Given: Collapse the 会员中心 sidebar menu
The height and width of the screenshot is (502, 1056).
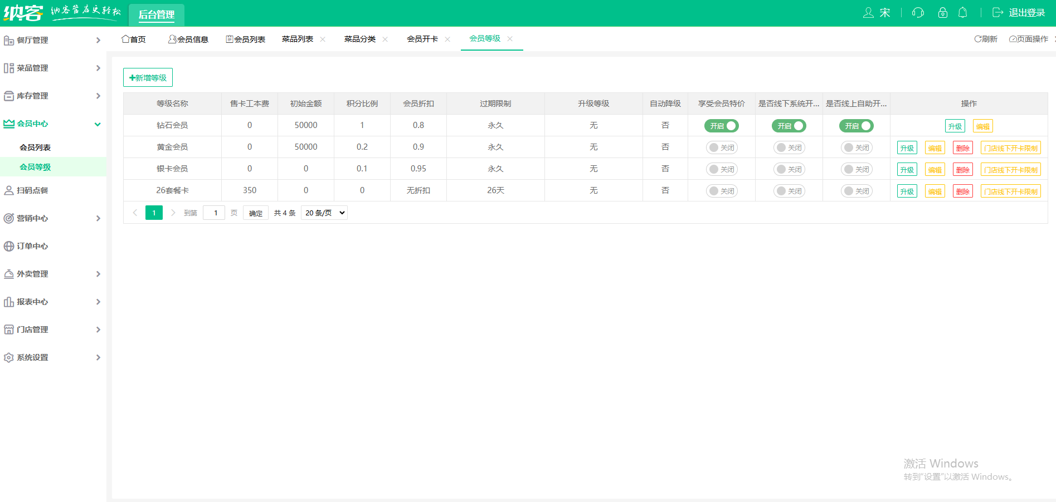Looking at the screenshot, I should pos(53,124).
